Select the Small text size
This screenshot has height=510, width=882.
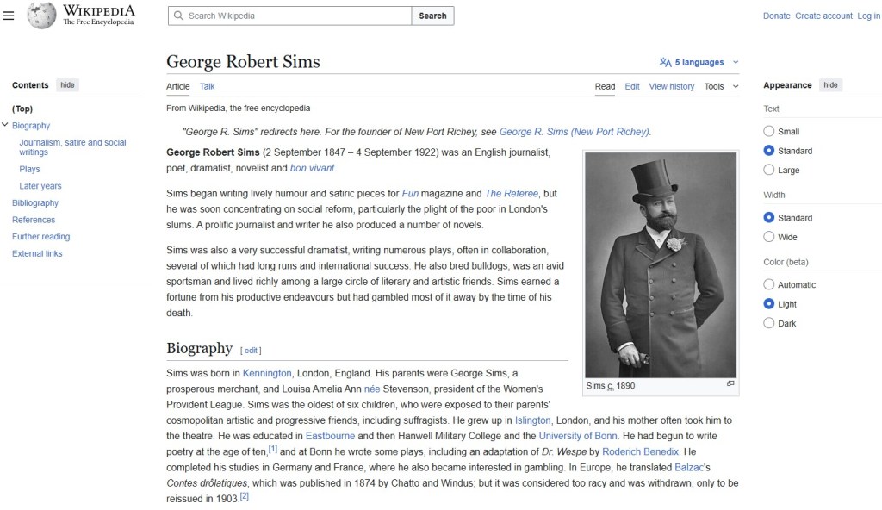point(769,132)
